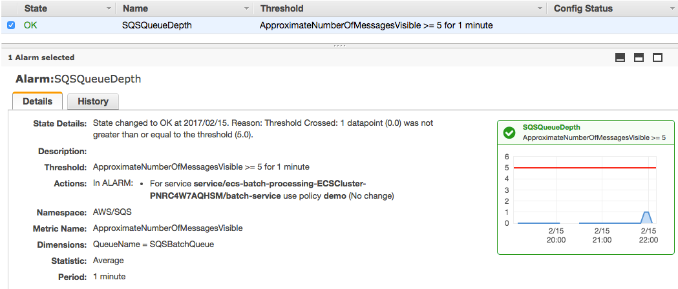Click the panel divider resize handle

[339, 45]
